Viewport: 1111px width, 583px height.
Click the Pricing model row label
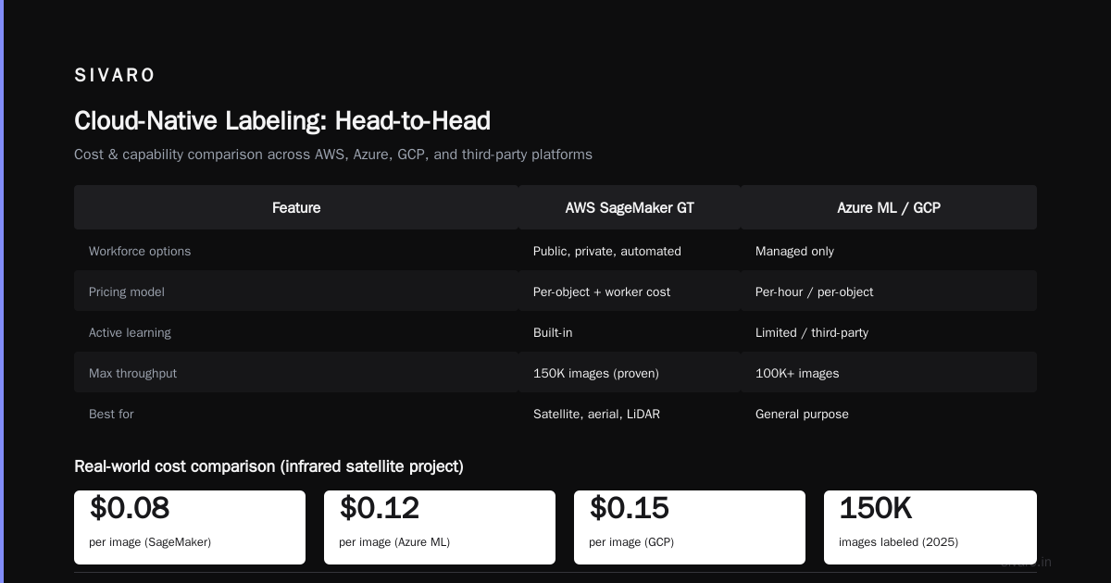(x=127, y=291)
